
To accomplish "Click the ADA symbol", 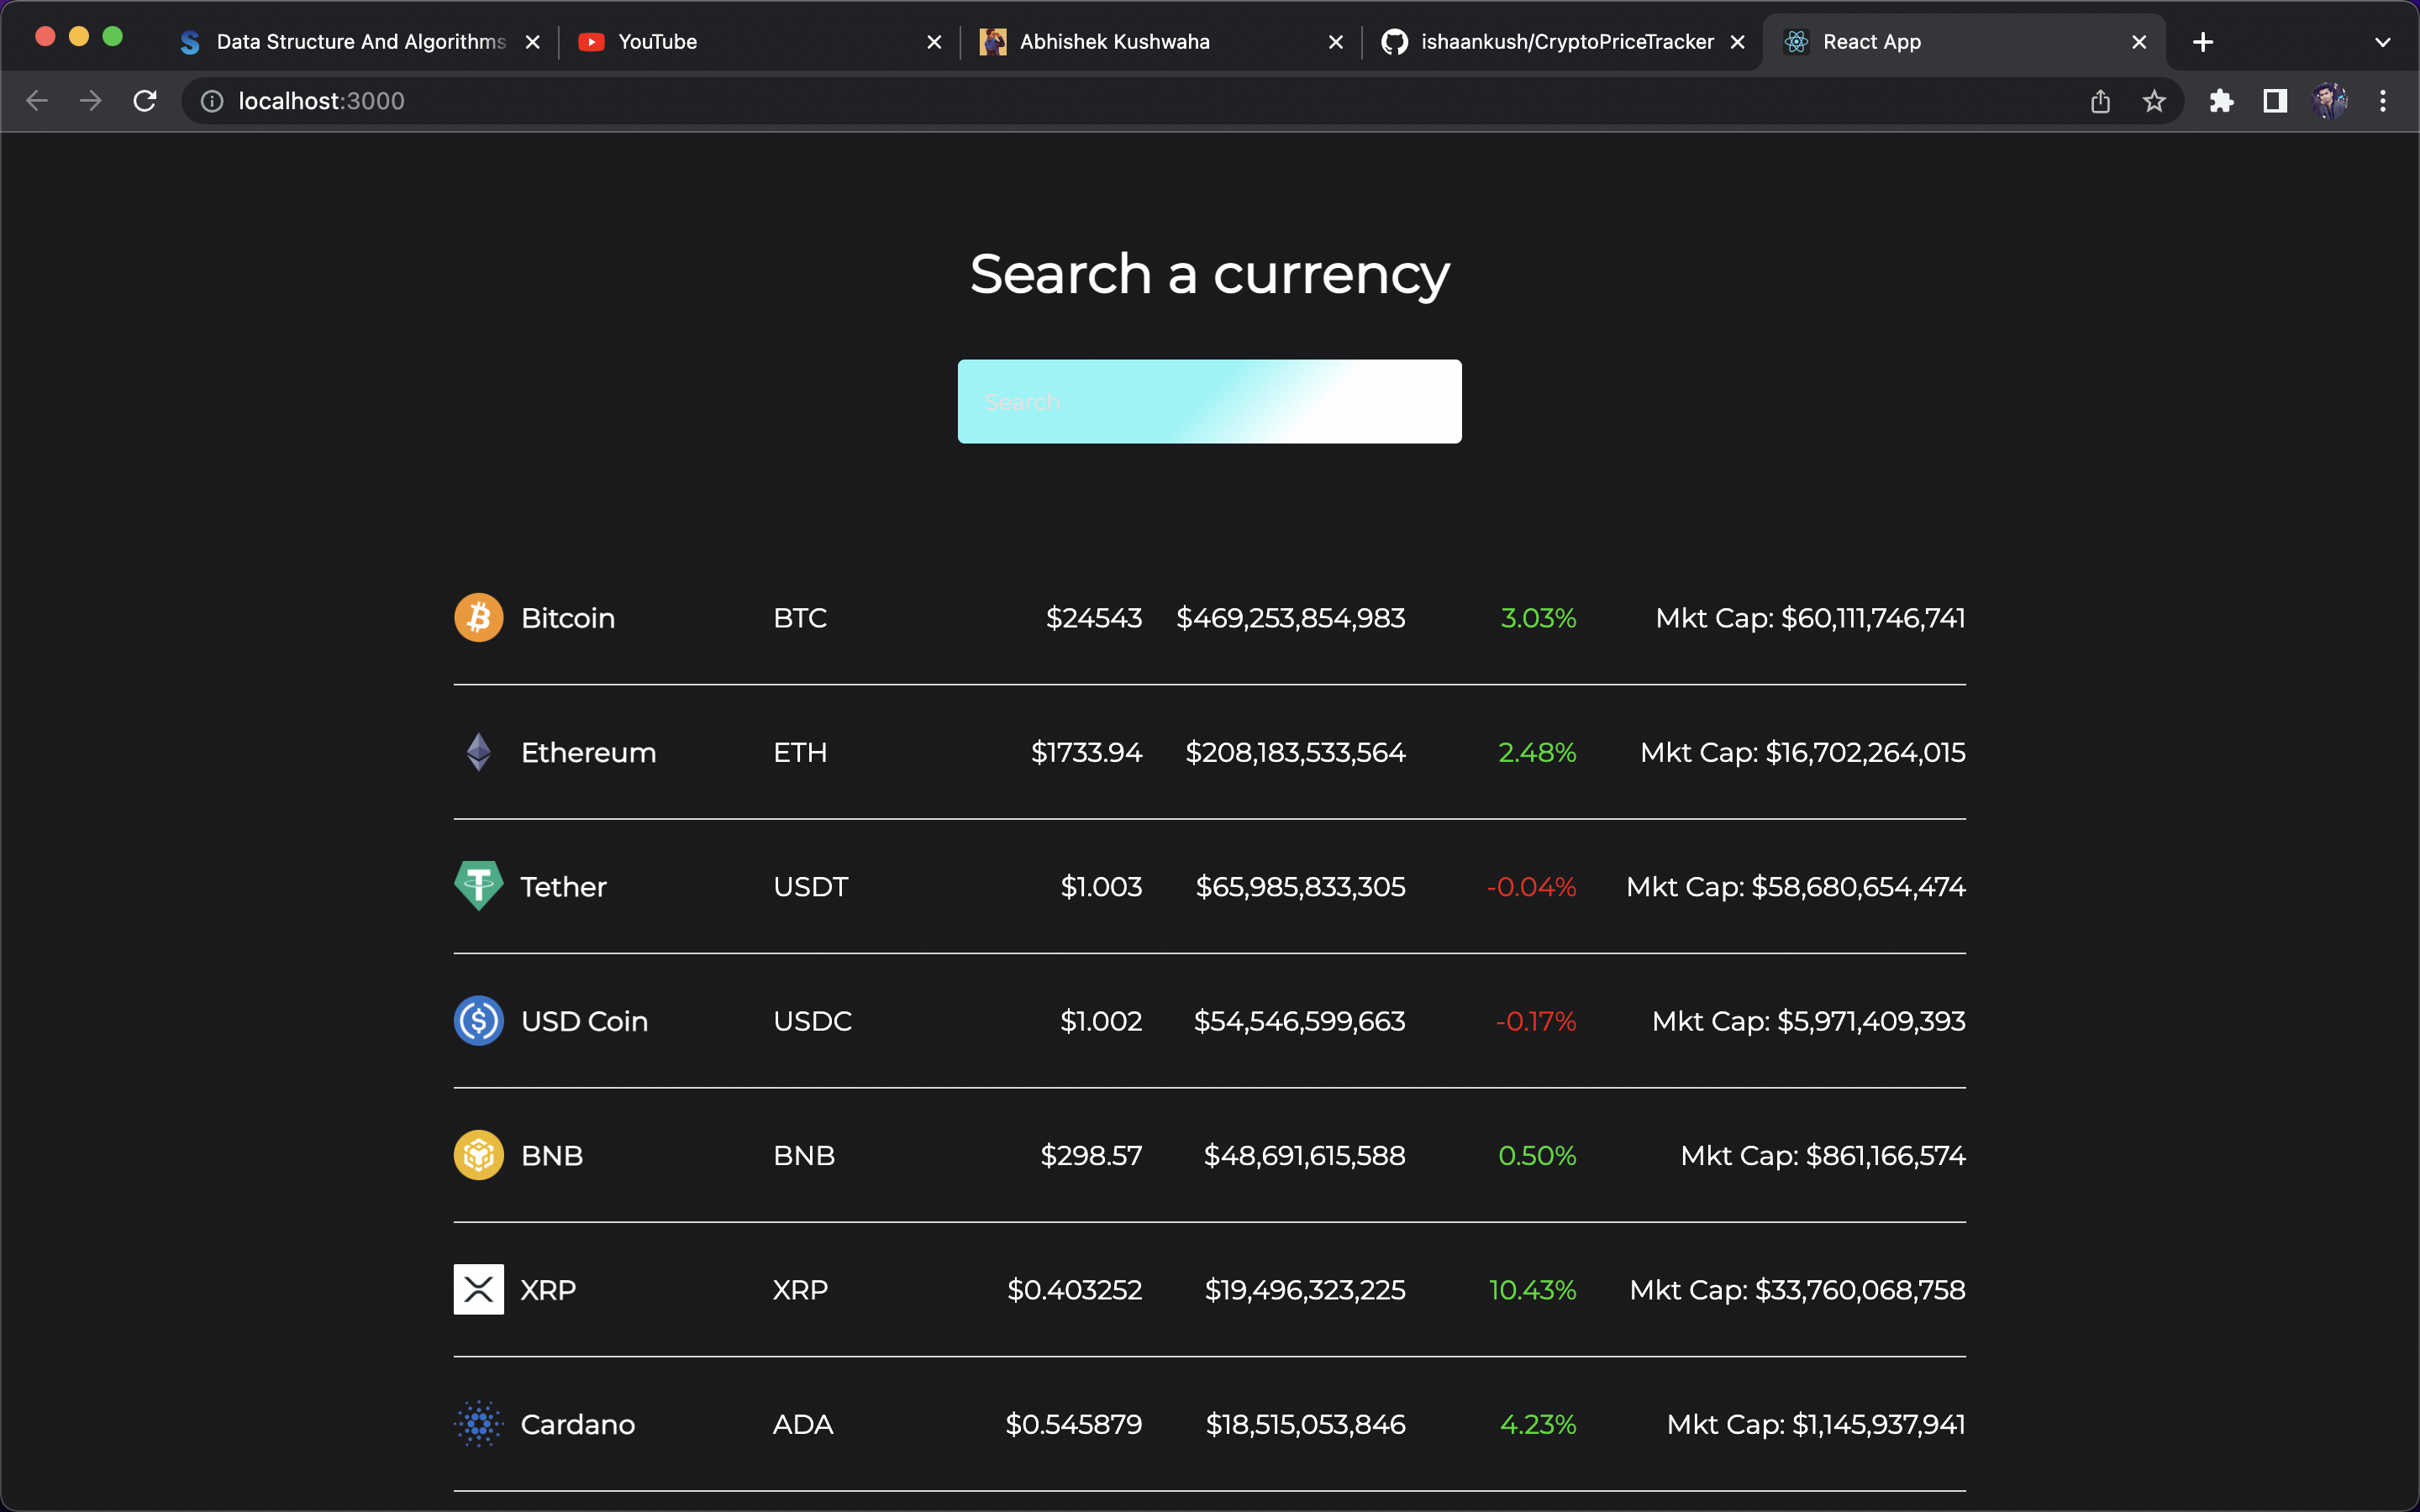I will [802, 1424].
